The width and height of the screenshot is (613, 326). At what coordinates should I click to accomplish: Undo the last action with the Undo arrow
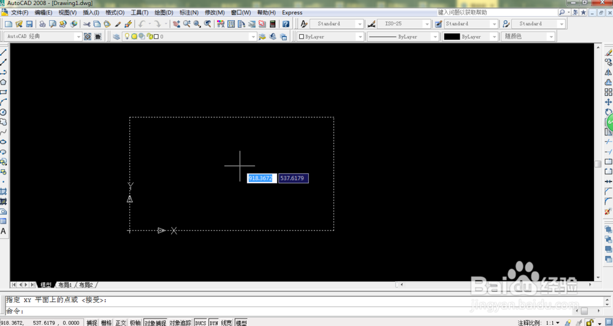142,24
